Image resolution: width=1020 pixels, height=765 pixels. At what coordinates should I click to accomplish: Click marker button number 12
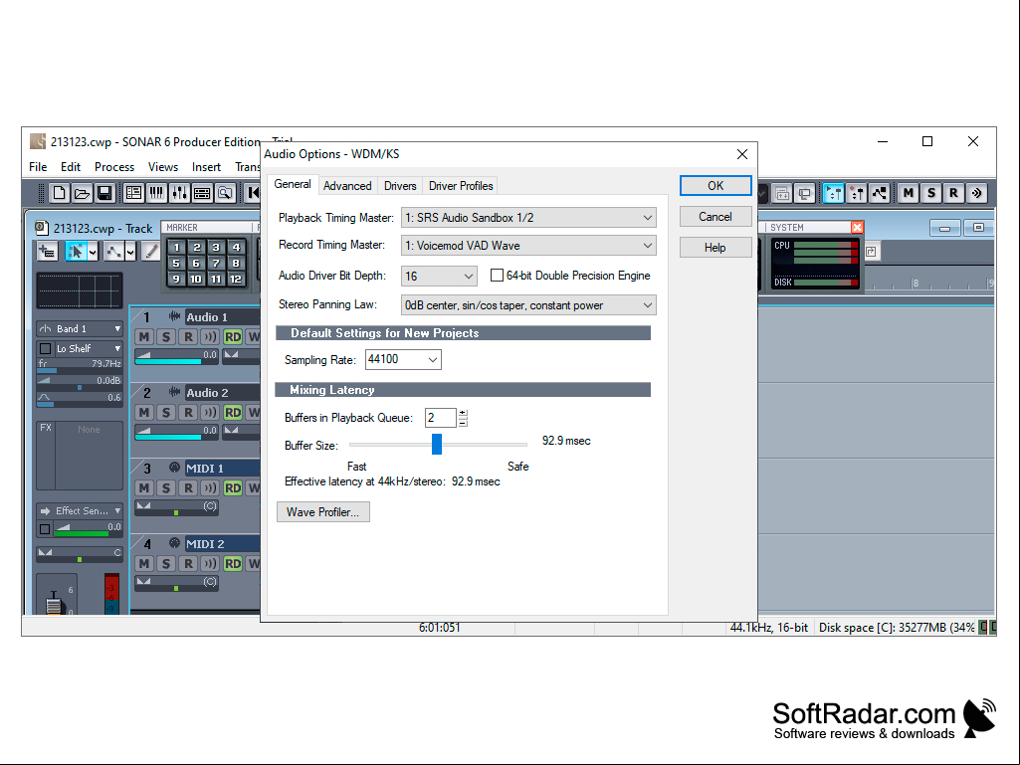tap(236, 280)
